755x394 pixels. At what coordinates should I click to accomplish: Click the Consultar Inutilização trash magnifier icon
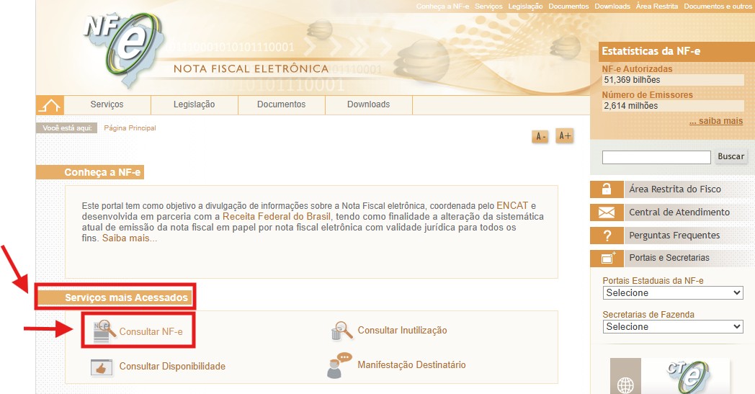coord(342,331)
